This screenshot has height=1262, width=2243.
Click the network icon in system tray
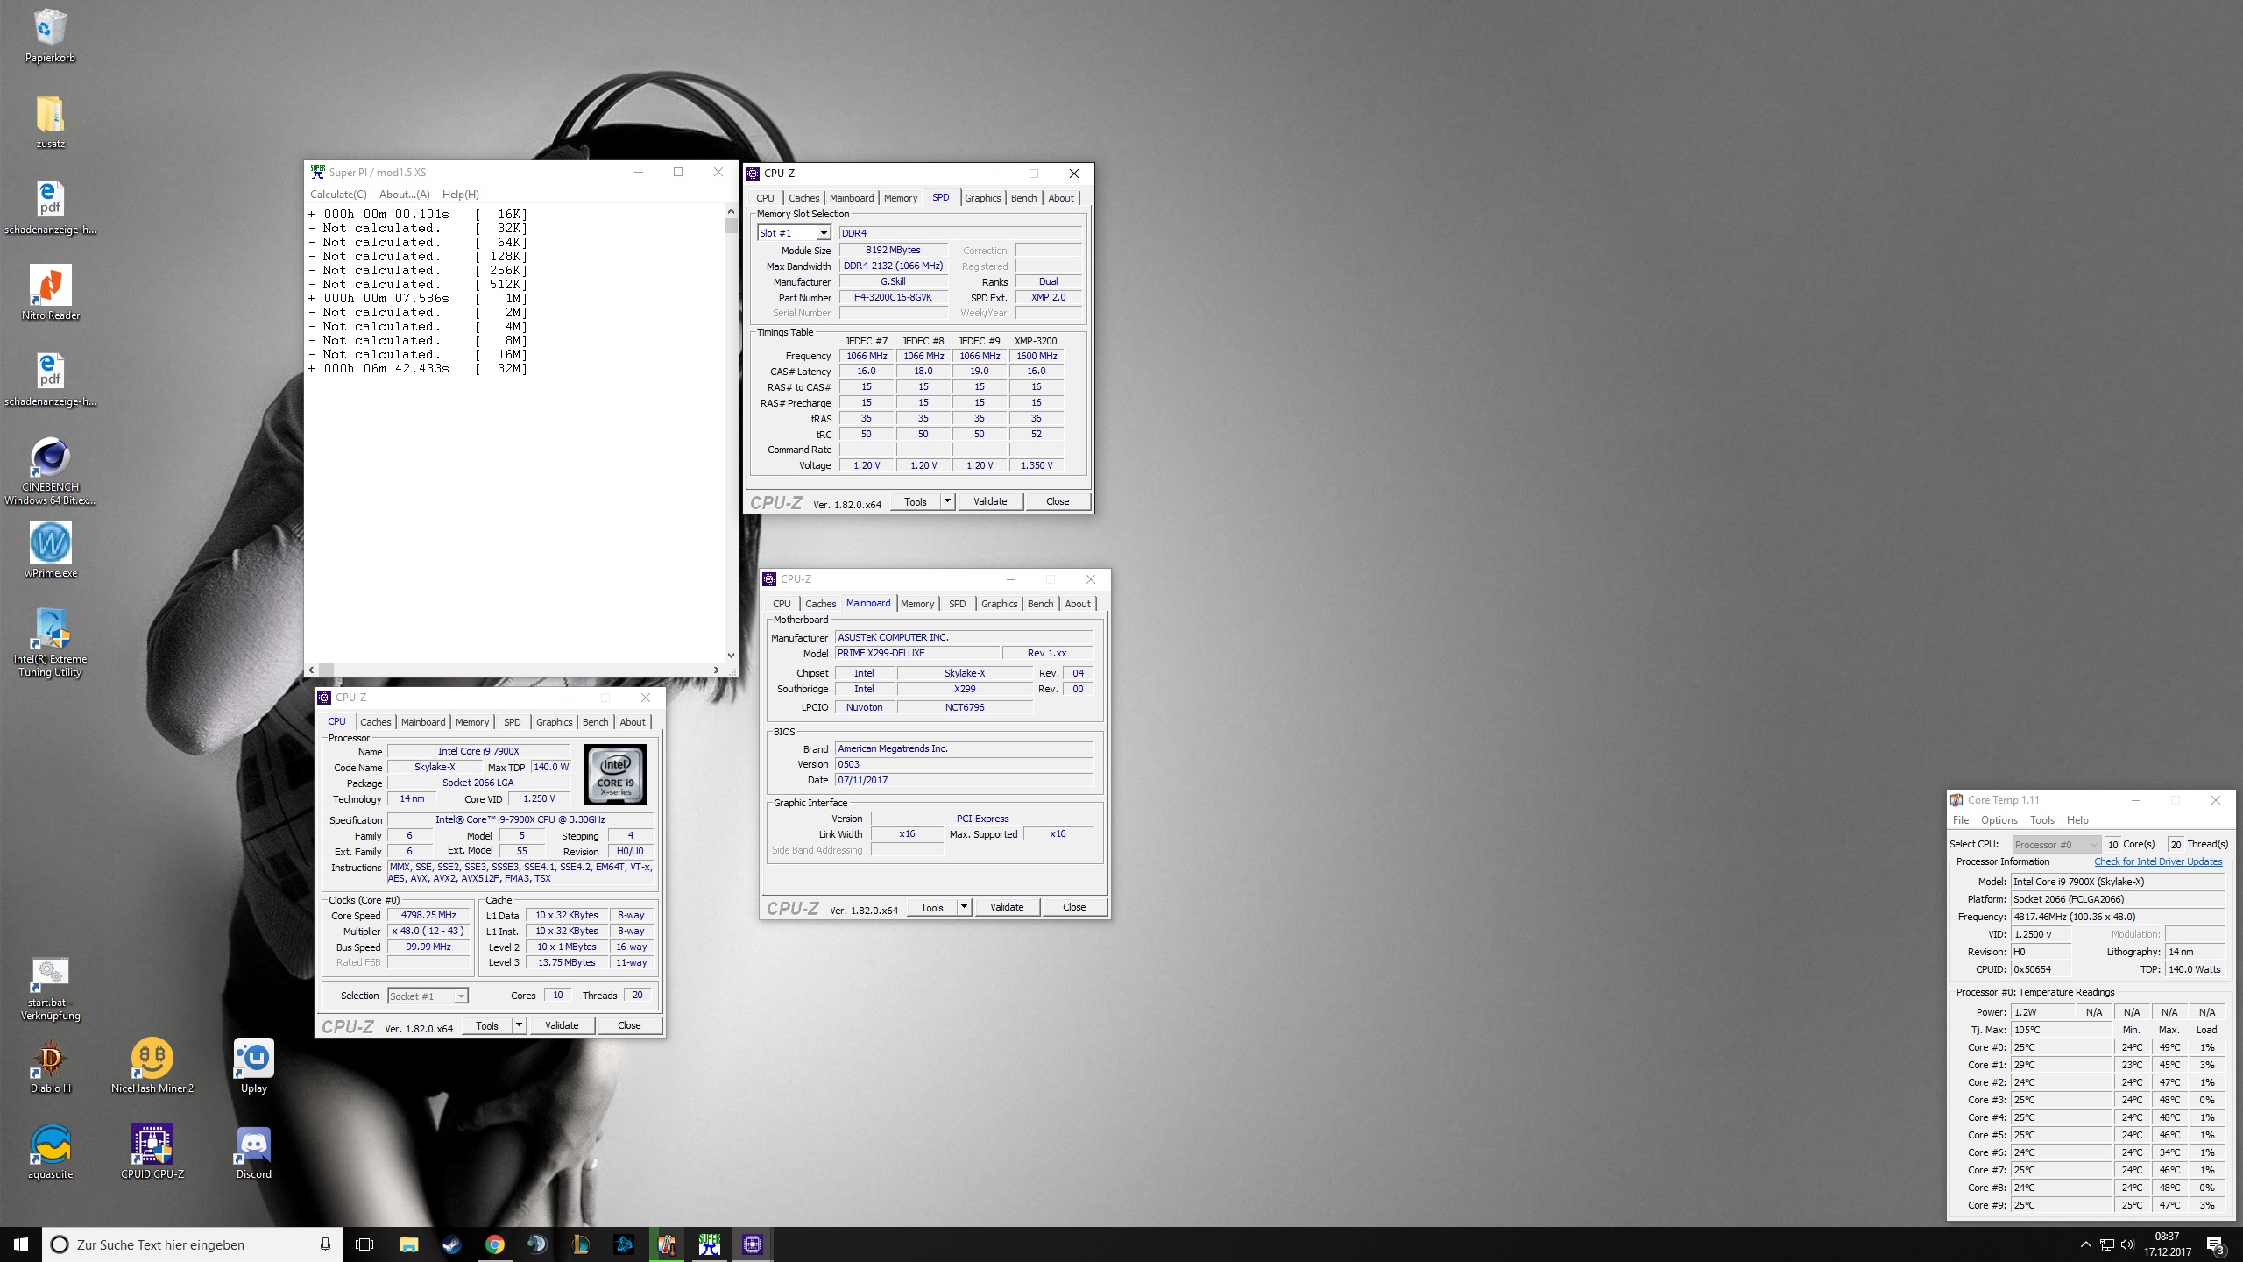[x=2107, y=1244]
